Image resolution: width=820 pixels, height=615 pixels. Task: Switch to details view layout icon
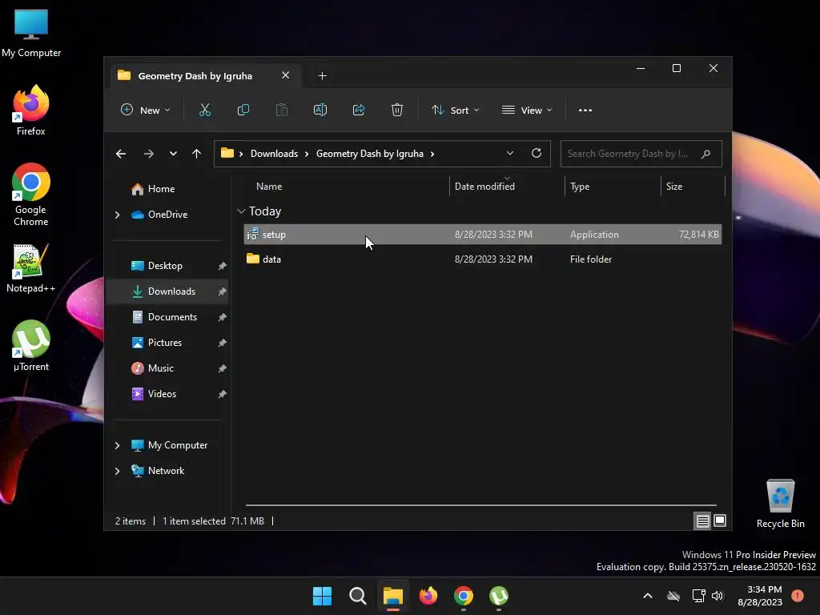(702, 521)
